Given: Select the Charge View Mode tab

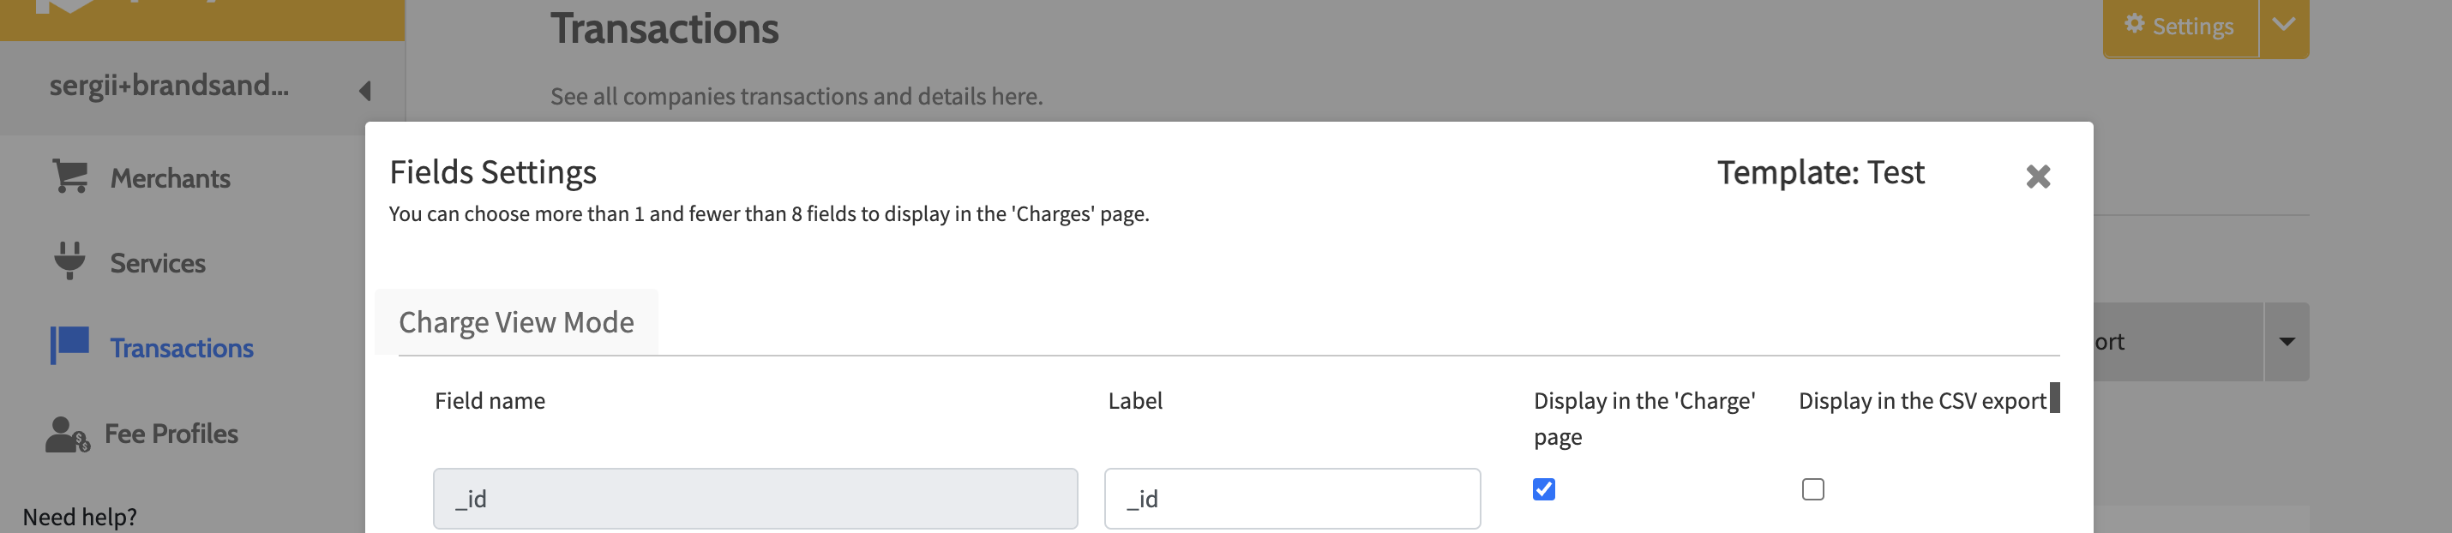Looking at the screenshot, I should point(516,323).
